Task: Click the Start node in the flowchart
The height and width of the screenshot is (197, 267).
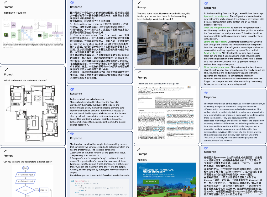Action: tap(25, 168)
